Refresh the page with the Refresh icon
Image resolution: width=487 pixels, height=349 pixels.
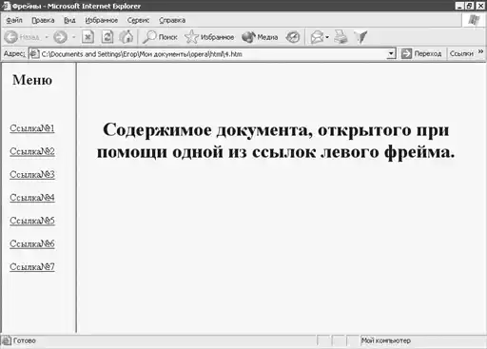click(x=107, y=37)
